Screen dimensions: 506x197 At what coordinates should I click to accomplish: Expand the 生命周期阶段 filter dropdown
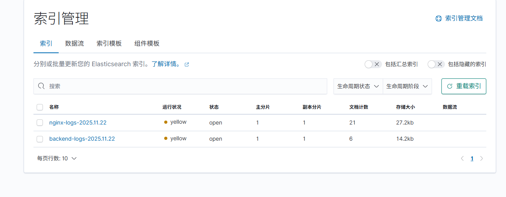point(407,86)
